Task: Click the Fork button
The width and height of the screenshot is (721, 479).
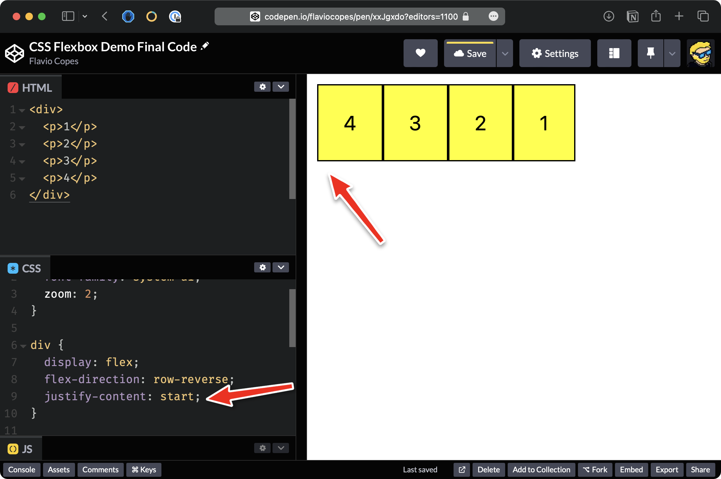Action: click(x=595, y=470)
